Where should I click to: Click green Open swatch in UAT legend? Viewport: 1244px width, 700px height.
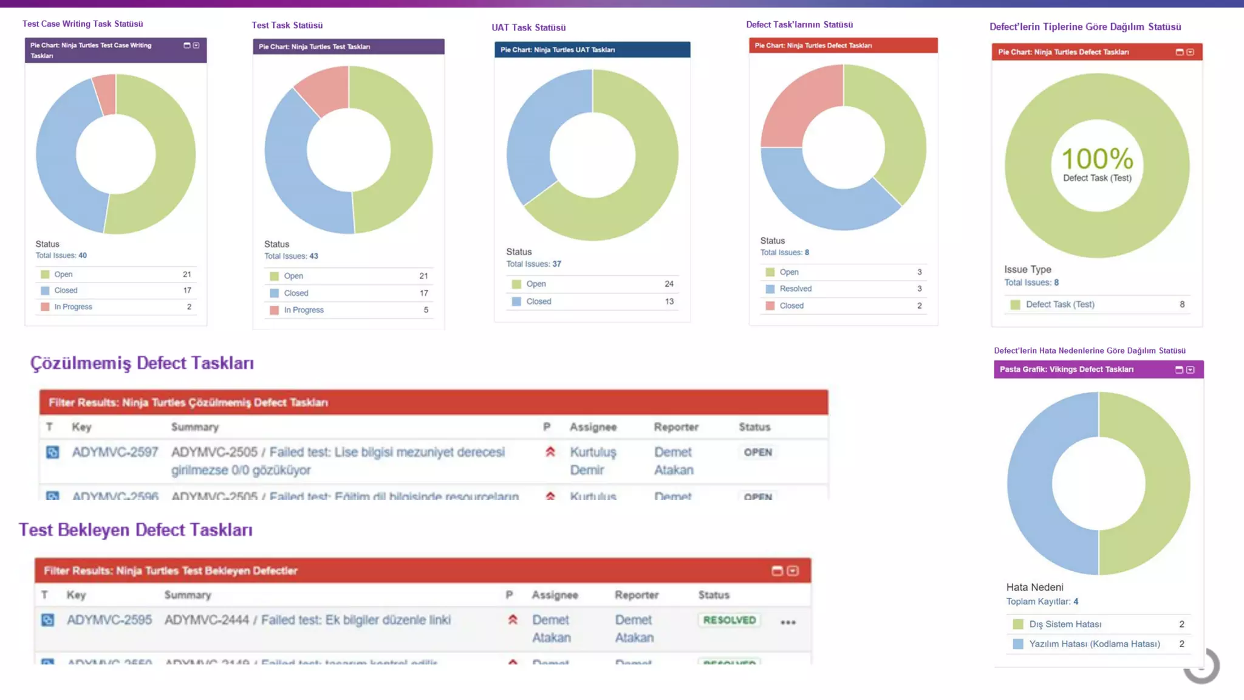pos(516,284)
